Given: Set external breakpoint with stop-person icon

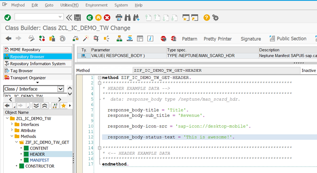Looking at the screenshot, I should pos(173,38).
